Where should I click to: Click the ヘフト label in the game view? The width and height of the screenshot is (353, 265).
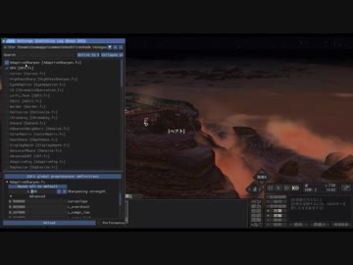pyautogui.click(x=176, y=131)
